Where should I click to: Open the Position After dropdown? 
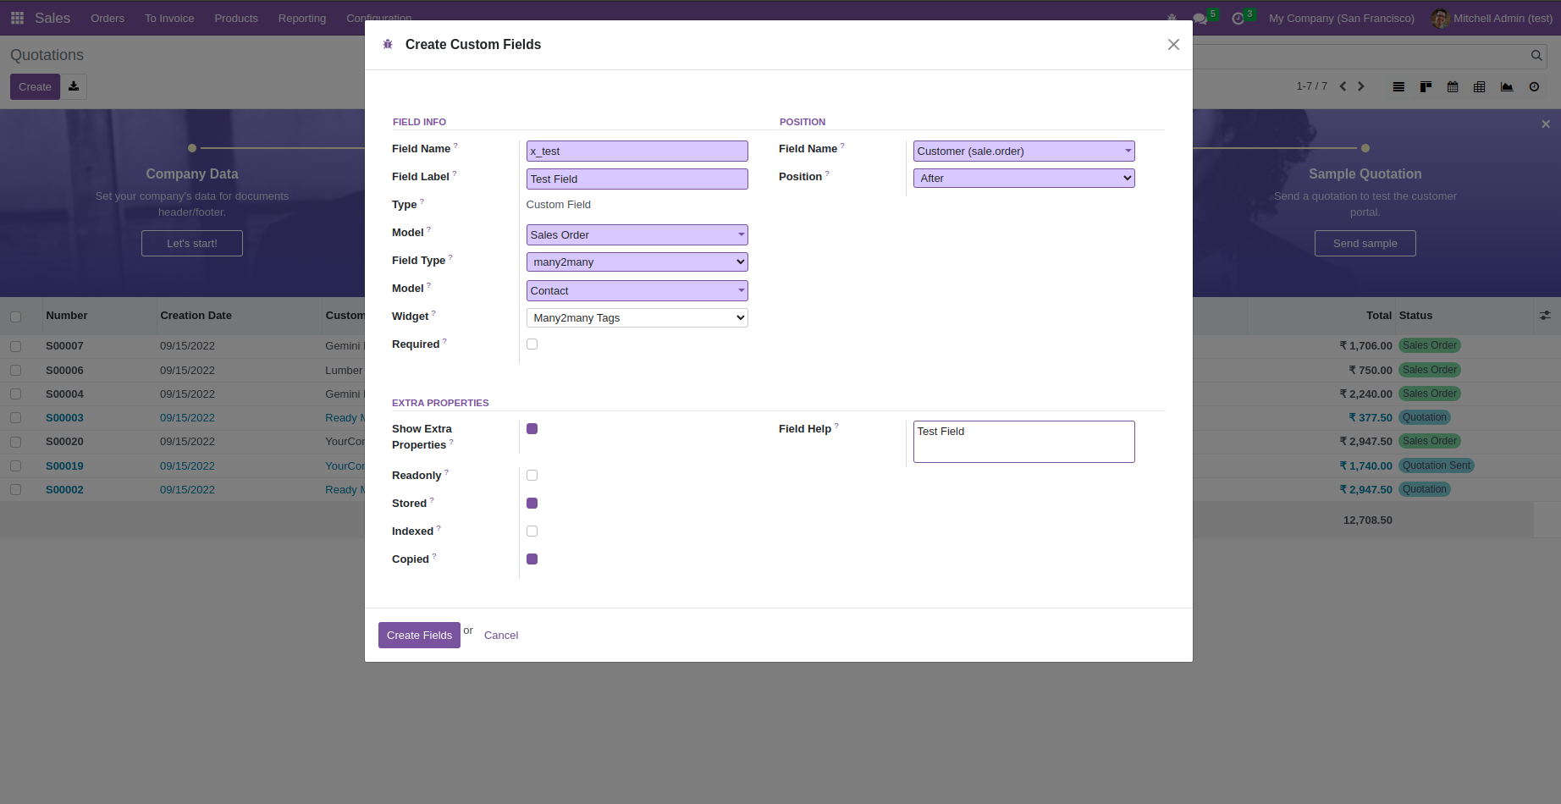pos(1023,179)
